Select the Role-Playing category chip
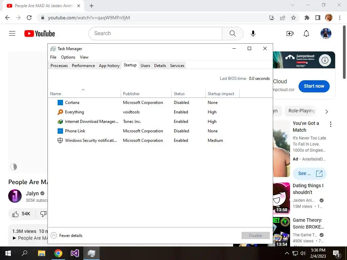Viewport: 347px width, 260px height. click(x=302, y=111)
